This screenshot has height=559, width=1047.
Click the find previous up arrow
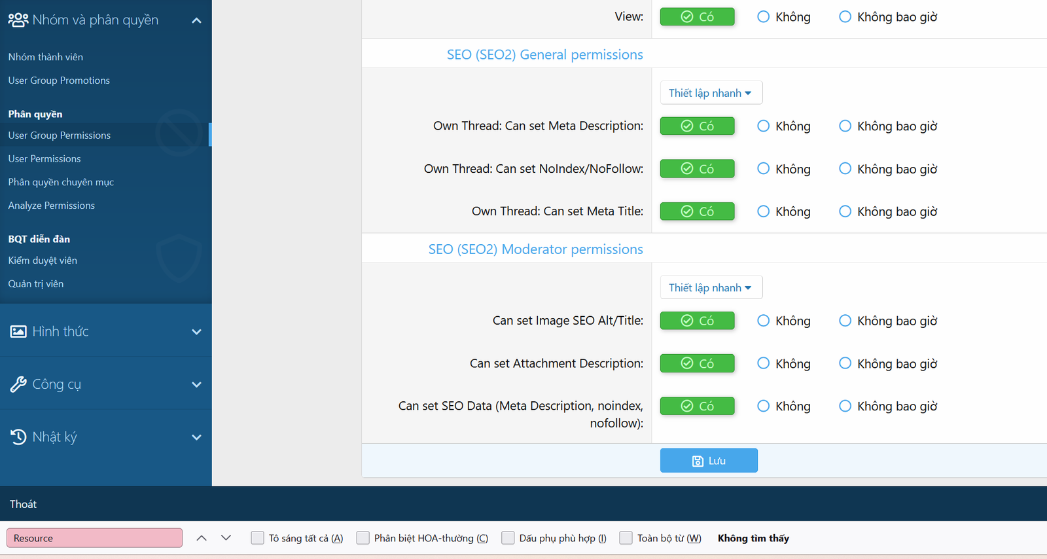202,538
